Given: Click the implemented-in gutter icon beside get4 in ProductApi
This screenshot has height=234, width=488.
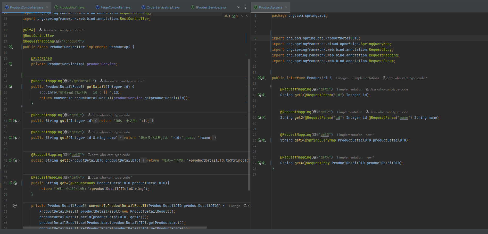Looking at the screenshot, I should [x=264, y=163].
